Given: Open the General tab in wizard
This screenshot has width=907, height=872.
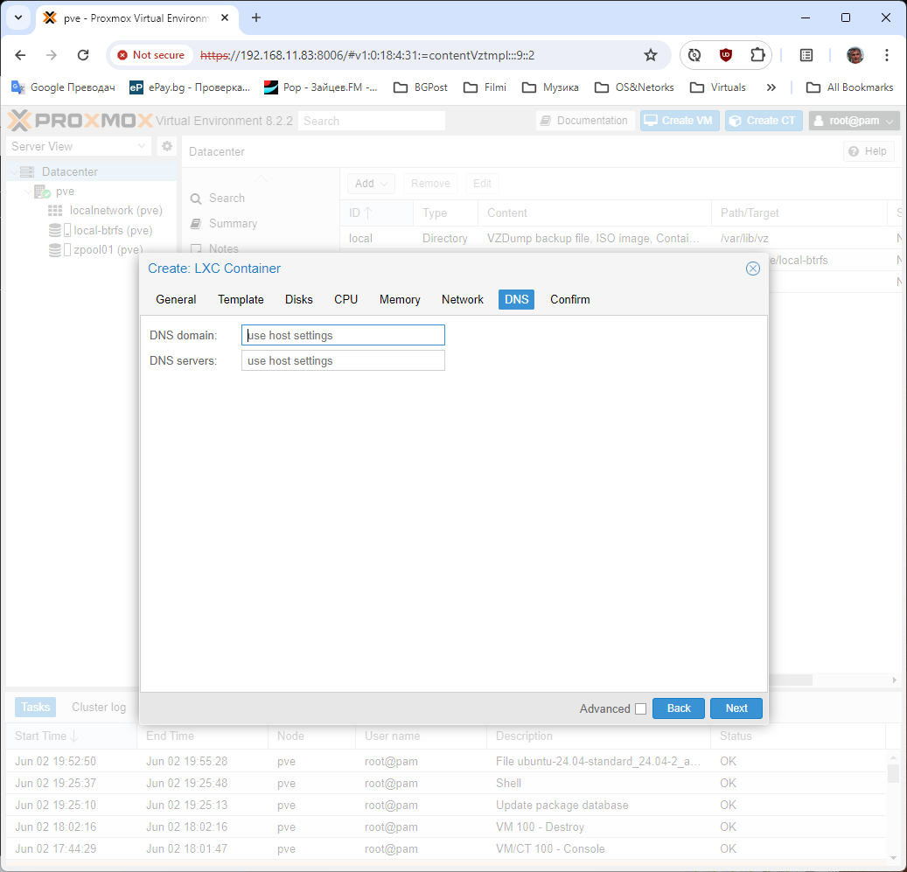Looking at the screenshot, I should pyautogui.click(x=176, y=299).
